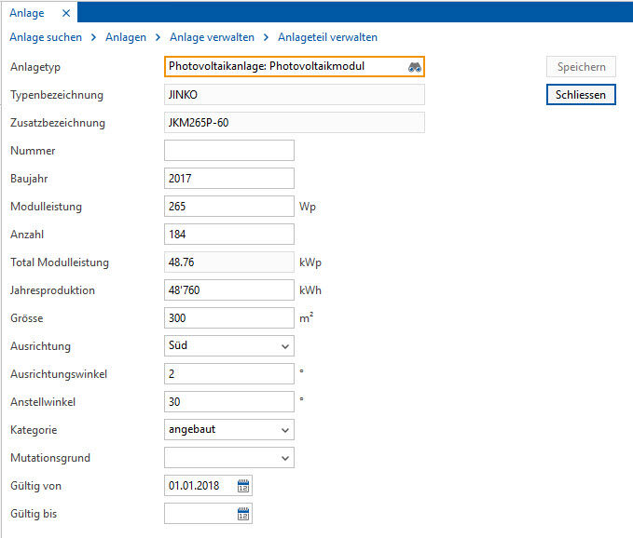The height and width of the screenshot is (538, 633).
Task: Click the Anstellwinkel field showing 30
Action: (229, 402)
